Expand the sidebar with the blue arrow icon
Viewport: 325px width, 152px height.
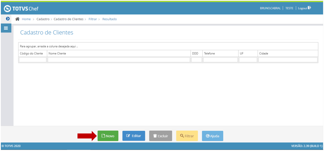pos(8,19)
